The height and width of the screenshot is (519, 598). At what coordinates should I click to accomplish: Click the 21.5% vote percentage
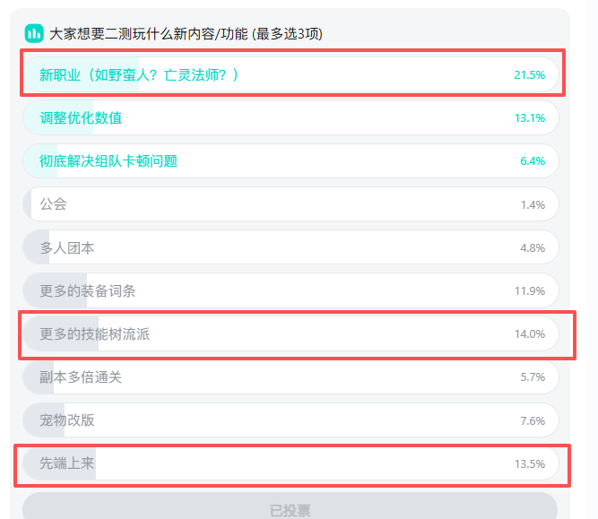pos(529,75)
